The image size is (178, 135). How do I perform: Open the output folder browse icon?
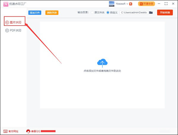(x=151, y=12)
